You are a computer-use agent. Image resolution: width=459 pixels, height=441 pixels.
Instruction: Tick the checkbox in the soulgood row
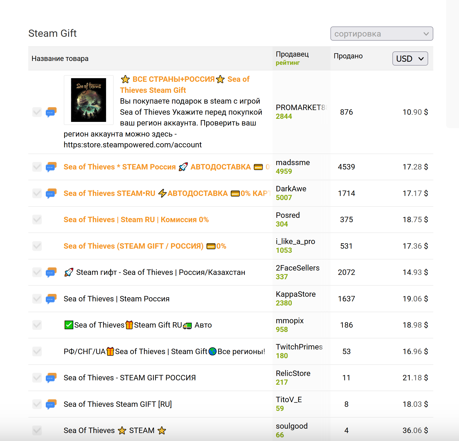point(37,430)
